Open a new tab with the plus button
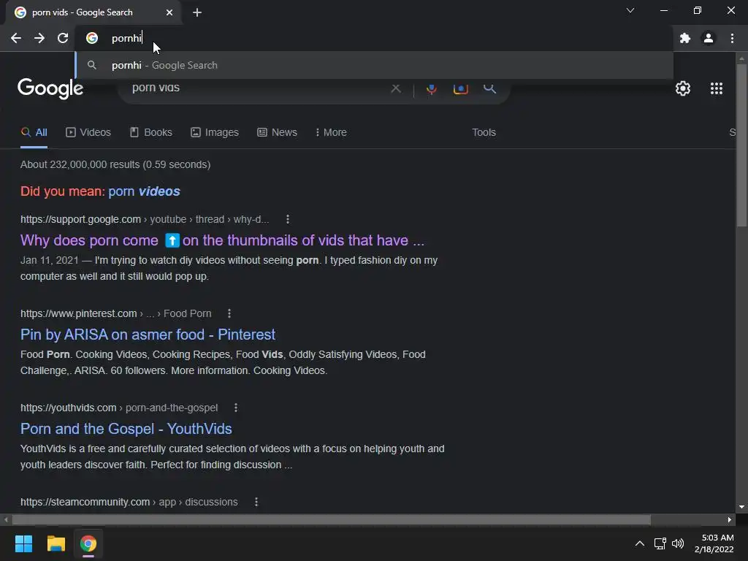 (x=197, y=12)
